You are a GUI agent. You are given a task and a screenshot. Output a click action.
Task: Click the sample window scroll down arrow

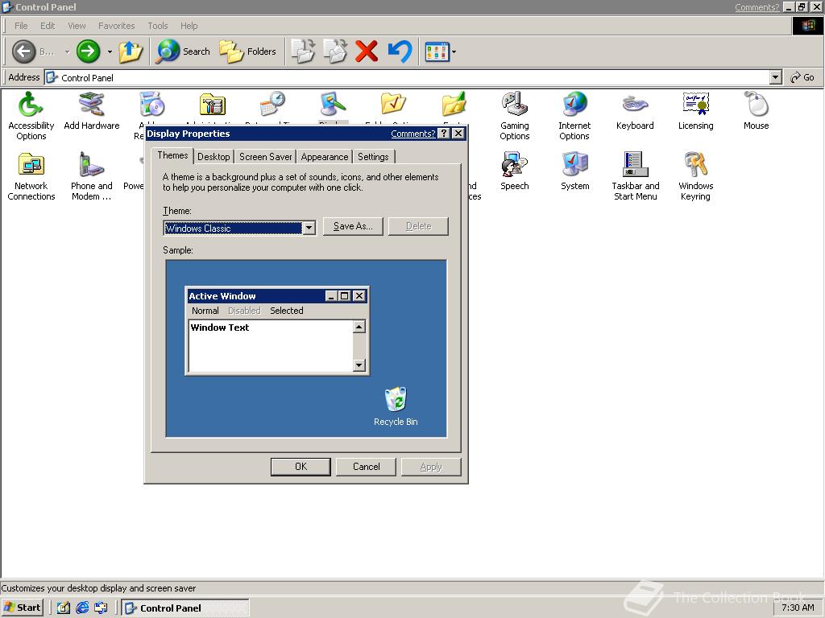tap(359, 365)
